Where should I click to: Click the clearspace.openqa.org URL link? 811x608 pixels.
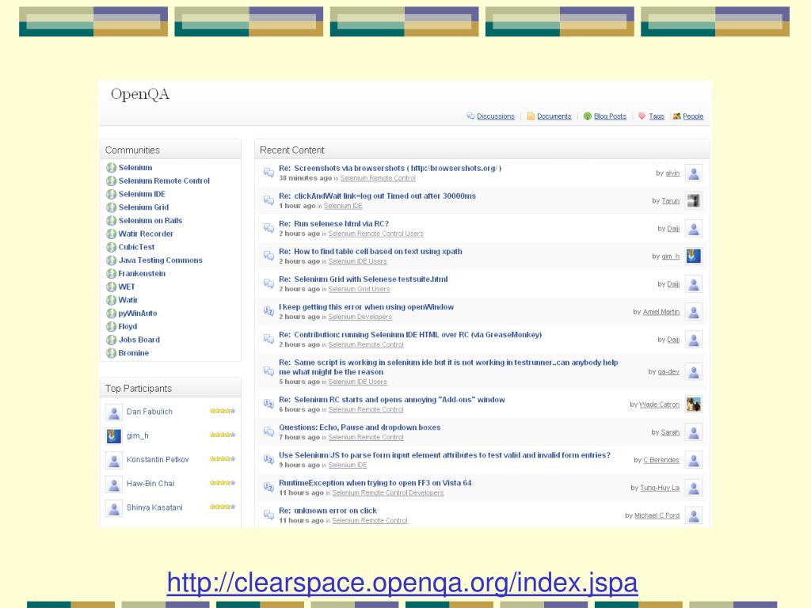[402, 583]
